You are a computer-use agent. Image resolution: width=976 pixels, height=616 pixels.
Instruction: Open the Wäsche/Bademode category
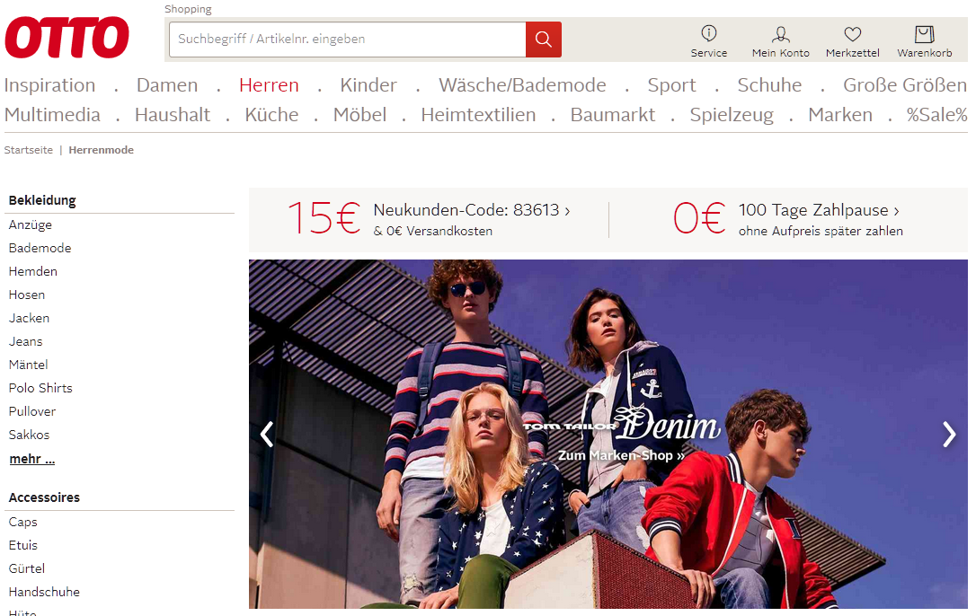522,84
